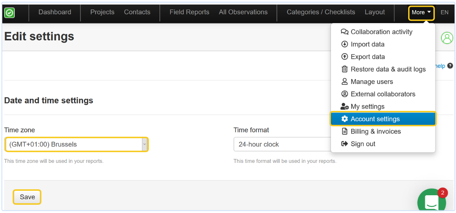Toggle the More dropdown menu
Image resolution: width=456 pixels, height=213 pixels.
[421, 12]
